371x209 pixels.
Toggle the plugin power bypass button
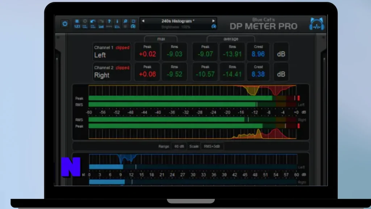(65, 24)
